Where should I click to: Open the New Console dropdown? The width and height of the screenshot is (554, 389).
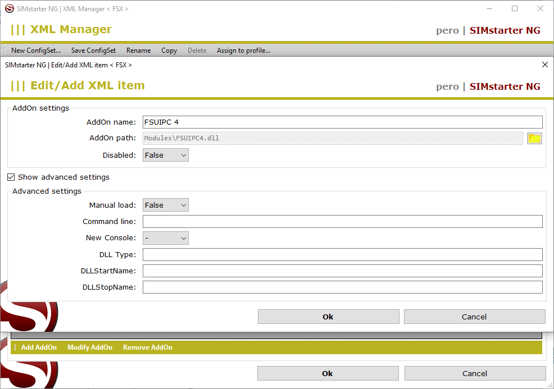(166, 239)
